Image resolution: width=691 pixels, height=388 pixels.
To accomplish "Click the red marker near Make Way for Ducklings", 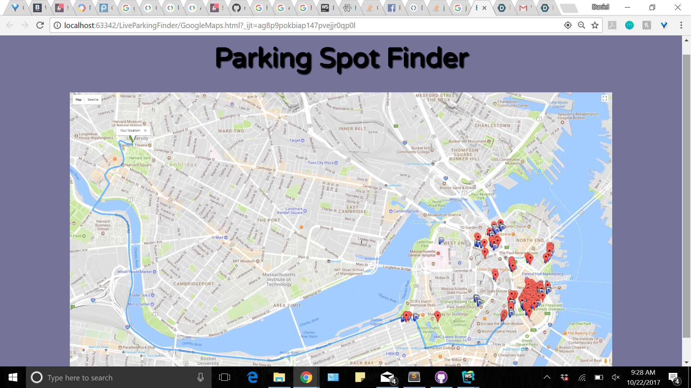I will (x=437, y=316).
